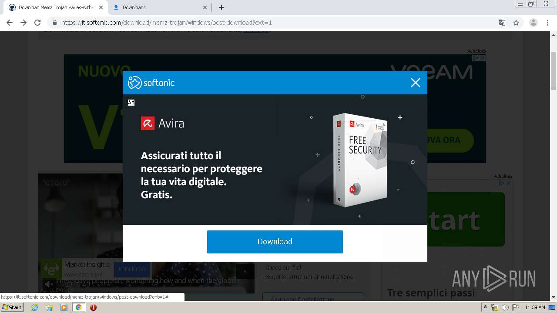This screenshot has width=557, height=313.
Task: Open Windows Media Player from taskbar
Action: 64,307
